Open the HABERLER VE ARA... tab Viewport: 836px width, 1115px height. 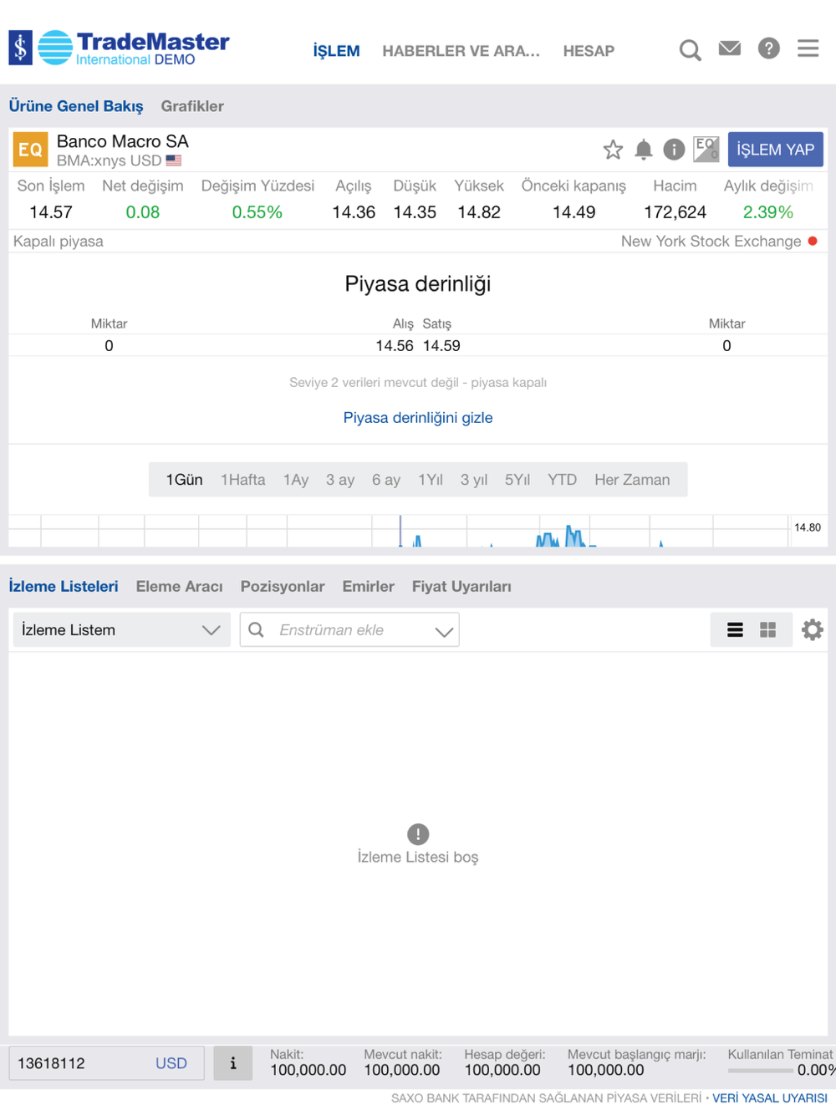(x=461, y=51)
